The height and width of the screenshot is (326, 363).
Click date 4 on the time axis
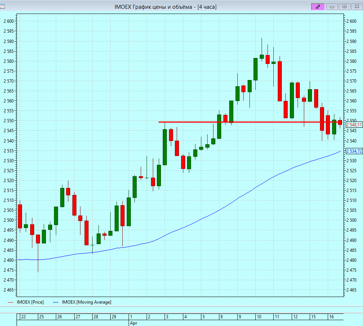point(186,317)
